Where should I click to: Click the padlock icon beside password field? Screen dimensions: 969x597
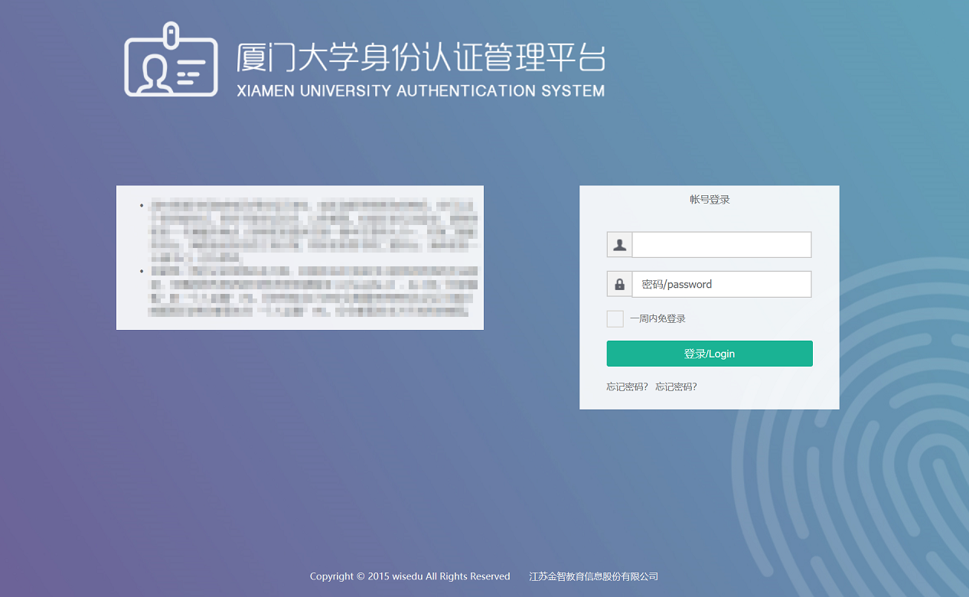620,284
